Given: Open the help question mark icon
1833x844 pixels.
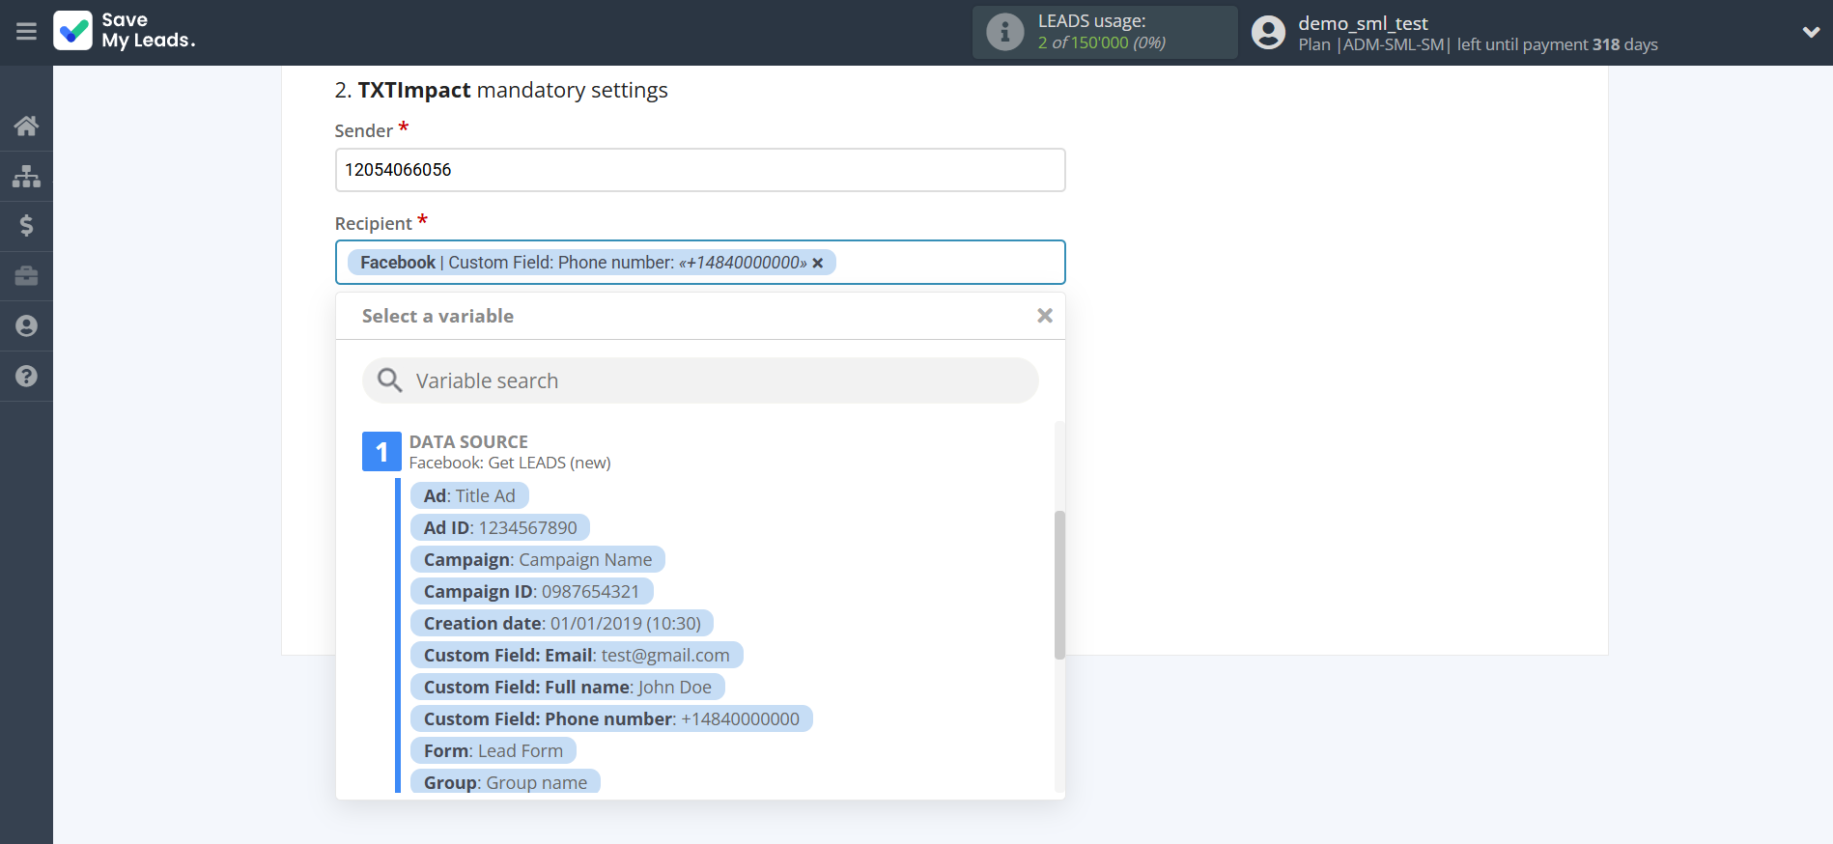Looking at the screenshot, I should pyautogui.click(x=26, y=377).
